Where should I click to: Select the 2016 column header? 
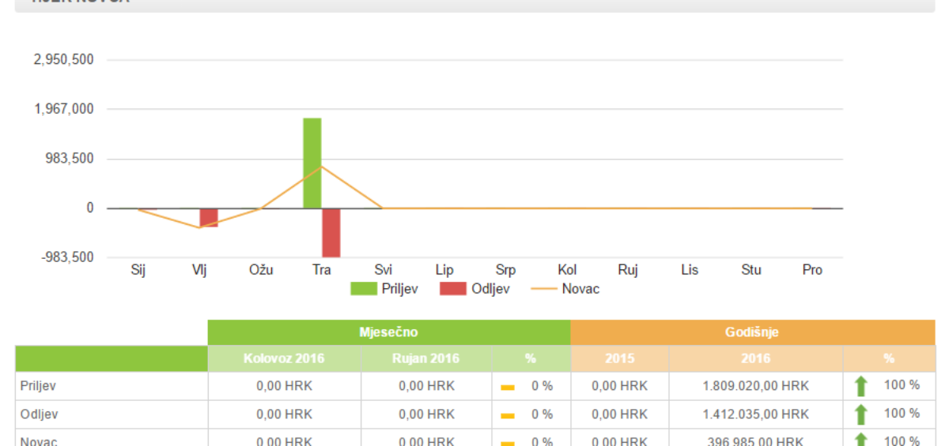pyautogui.click(x=755, y=358)
